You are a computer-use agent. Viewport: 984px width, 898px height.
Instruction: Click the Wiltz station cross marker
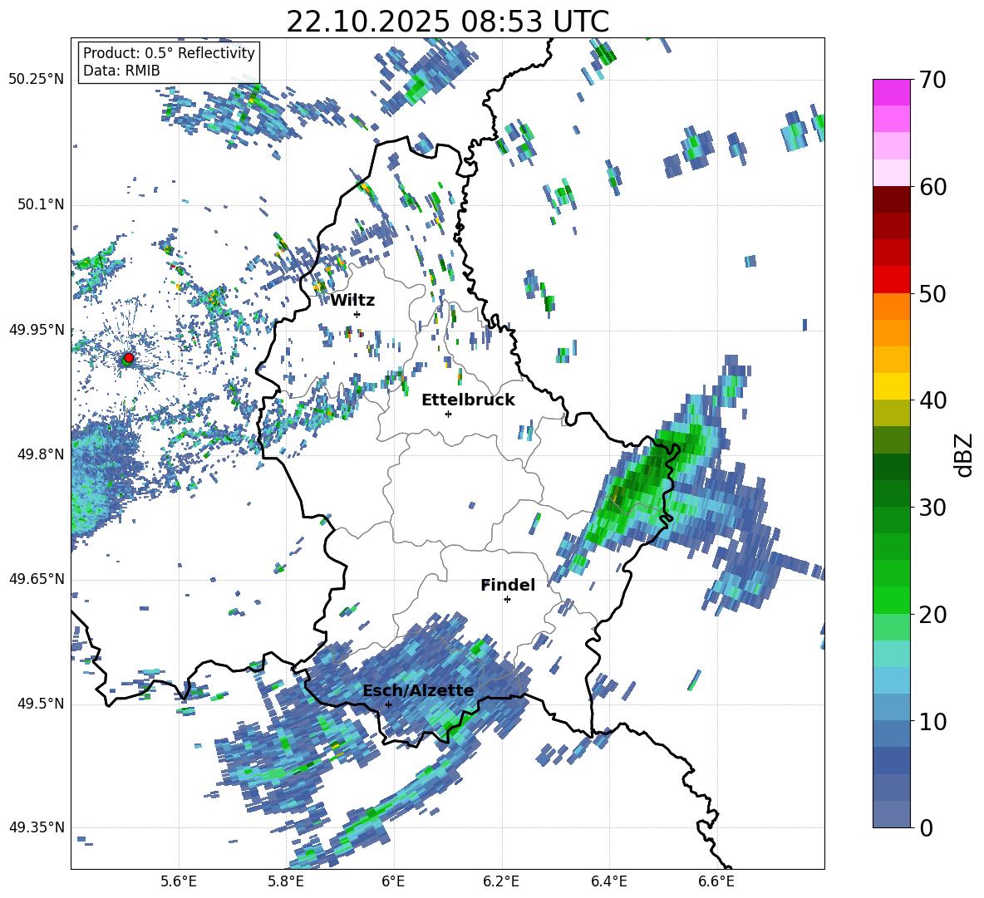coord(357,314)
